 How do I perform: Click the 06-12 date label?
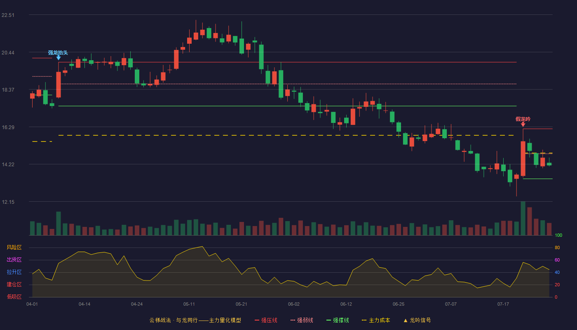pos(346,304)
